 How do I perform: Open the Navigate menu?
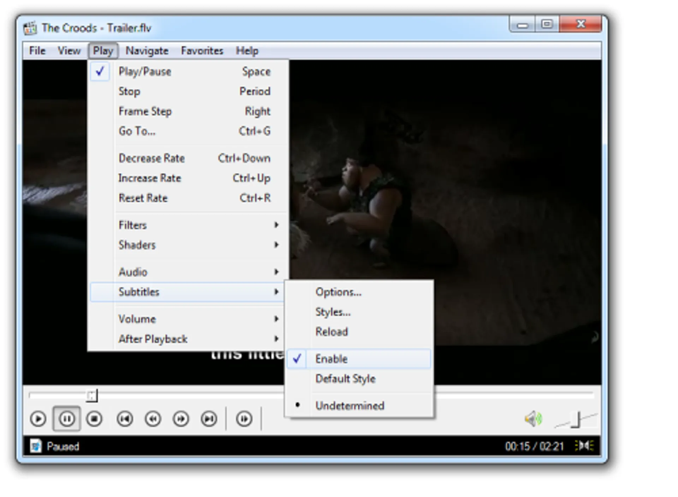click(147, 50)
